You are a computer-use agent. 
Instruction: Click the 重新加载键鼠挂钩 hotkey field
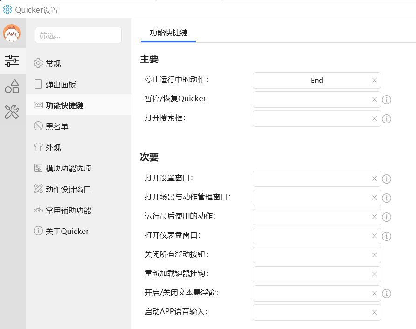[317, 274]
